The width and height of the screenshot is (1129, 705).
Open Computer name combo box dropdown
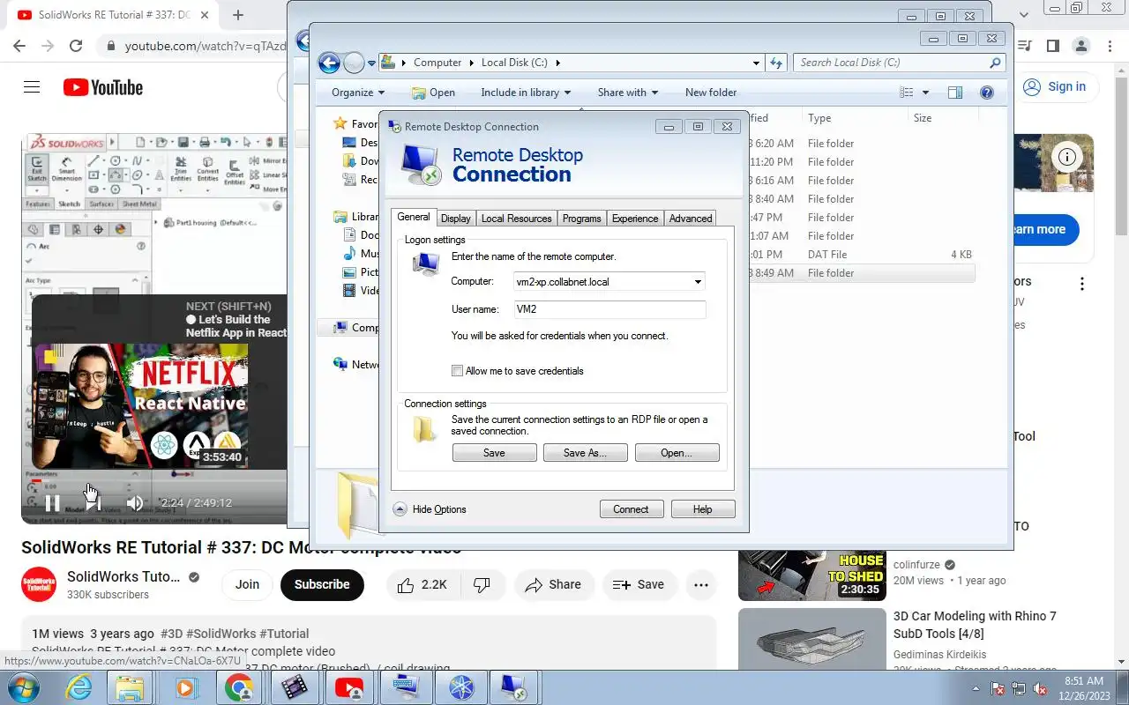(698, 282)
